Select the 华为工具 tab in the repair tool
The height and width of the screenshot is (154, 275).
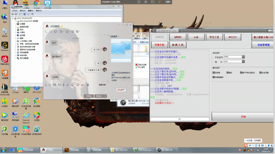(214, 37)
